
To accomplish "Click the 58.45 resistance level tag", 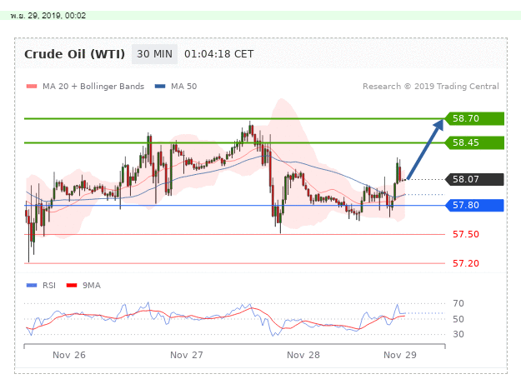I will click(474, 142).
